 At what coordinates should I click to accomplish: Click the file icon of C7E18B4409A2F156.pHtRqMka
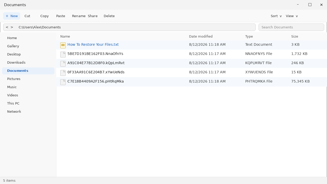point(63,82)
